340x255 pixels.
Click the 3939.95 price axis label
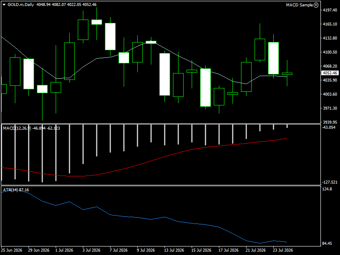(x=330, y=122)
